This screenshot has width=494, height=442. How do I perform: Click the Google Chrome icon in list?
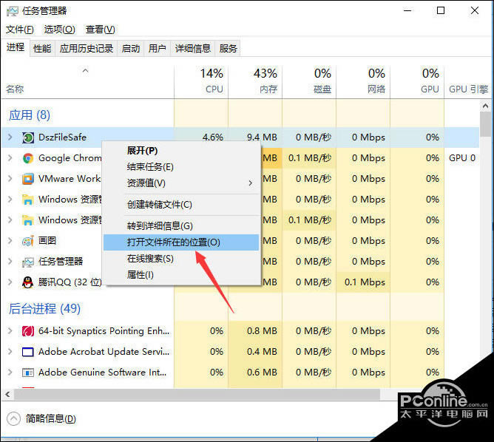[x=28, y=158]
